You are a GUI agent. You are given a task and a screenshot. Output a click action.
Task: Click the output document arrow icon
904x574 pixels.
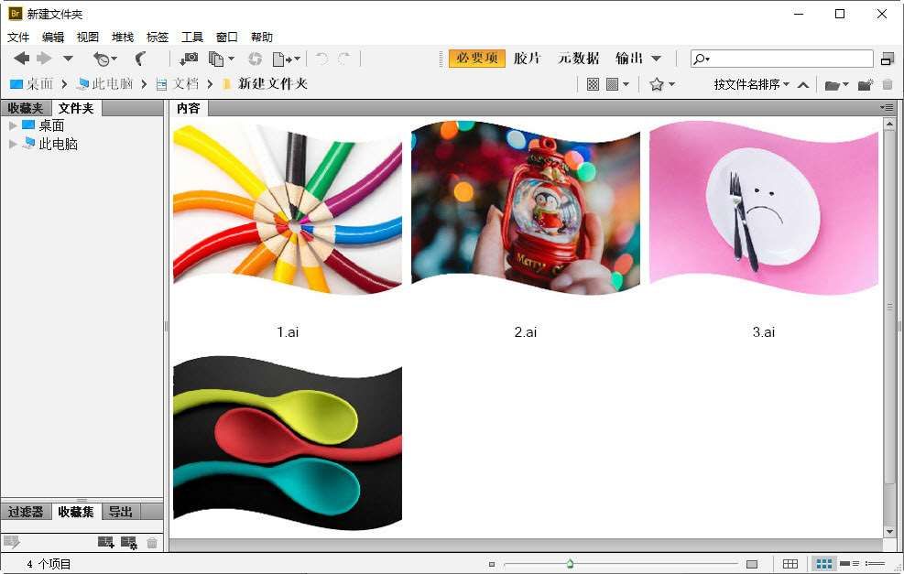coord(282,59)
